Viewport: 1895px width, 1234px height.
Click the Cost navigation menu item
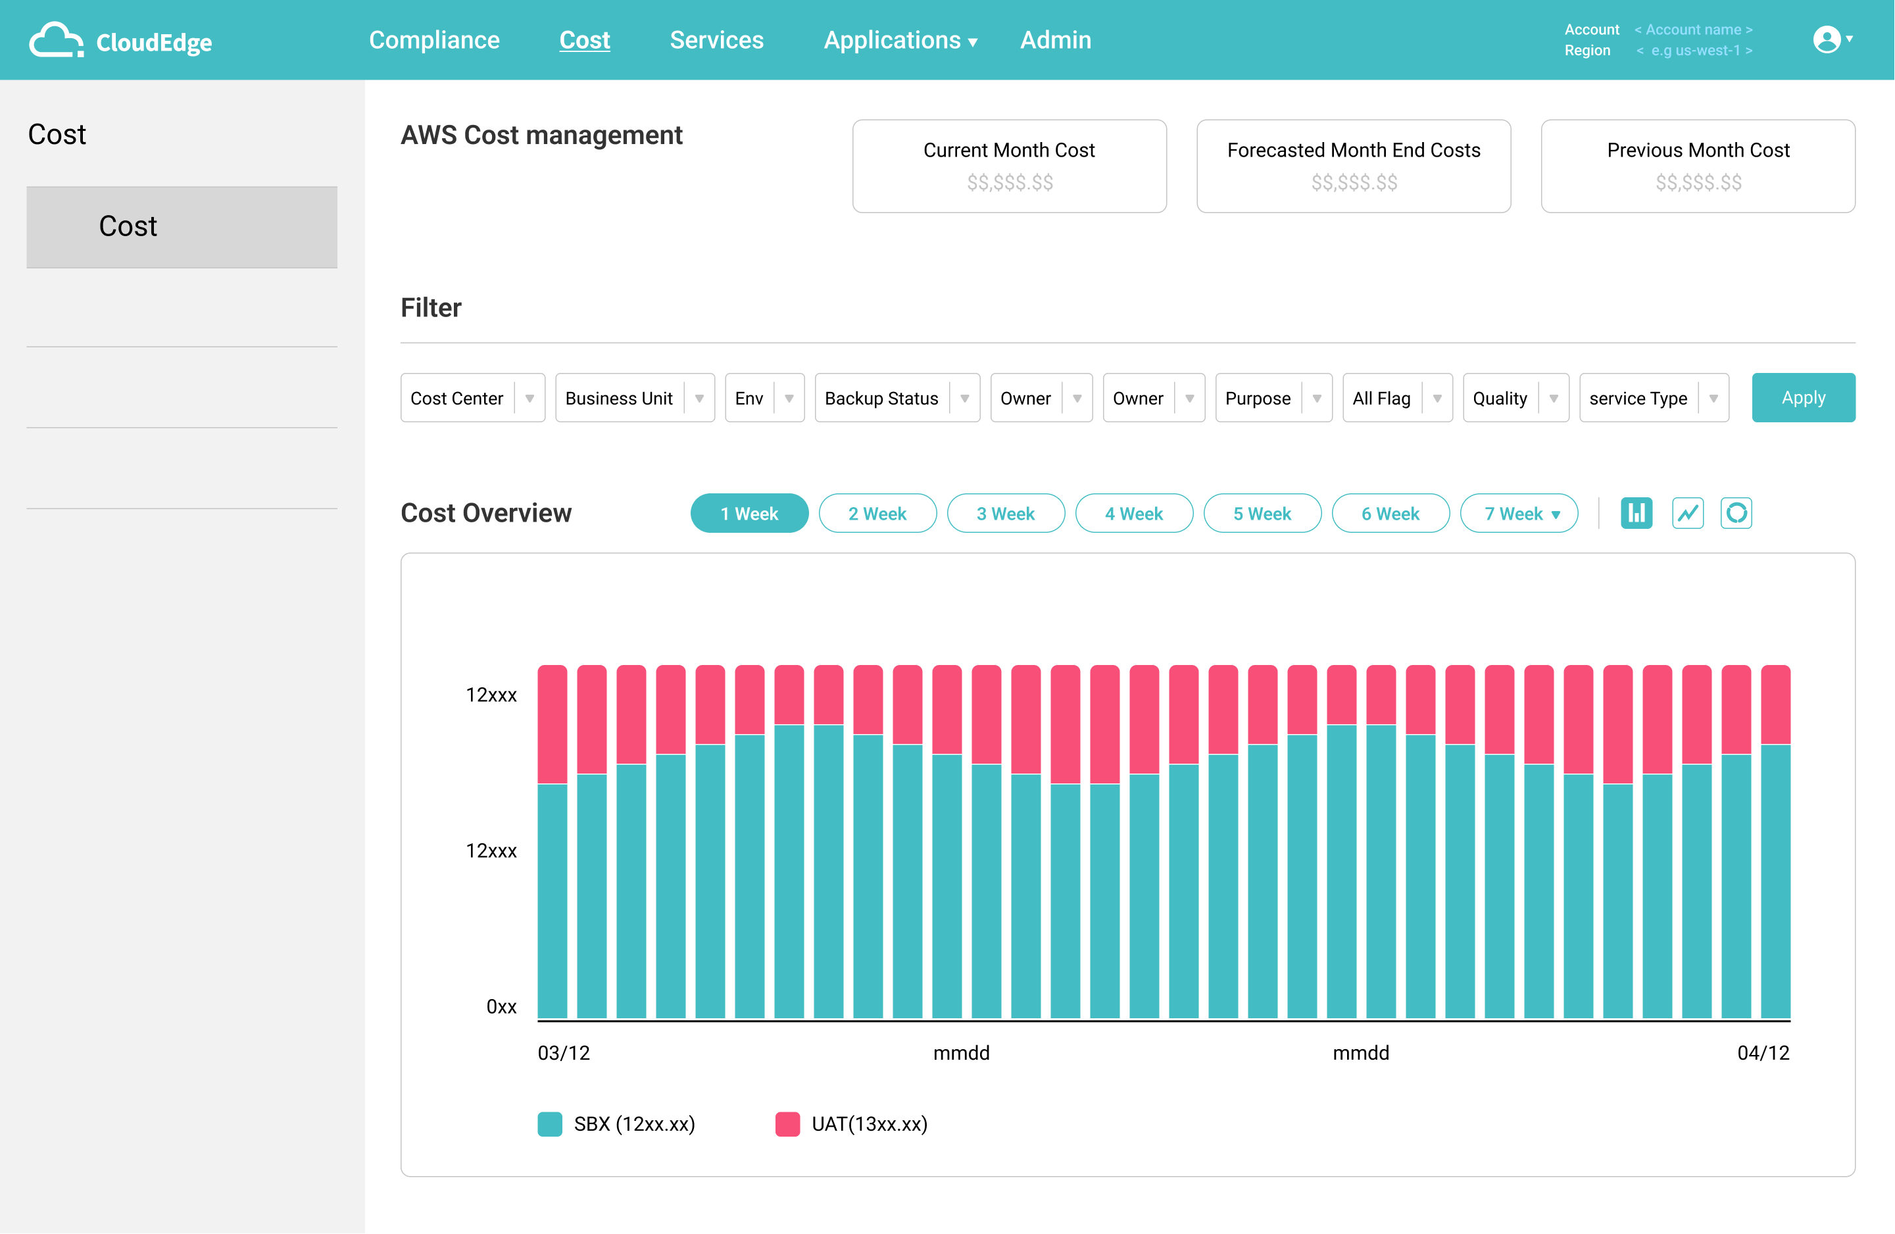pos(584,40)
